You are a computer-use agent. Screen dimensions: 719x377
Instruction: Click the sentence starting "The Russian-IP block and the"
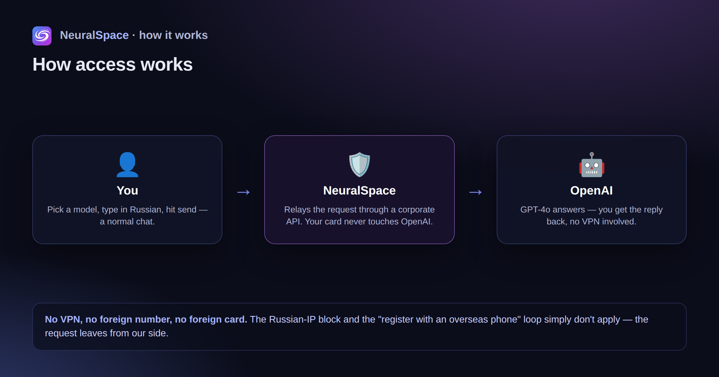(x=347, y=326)
